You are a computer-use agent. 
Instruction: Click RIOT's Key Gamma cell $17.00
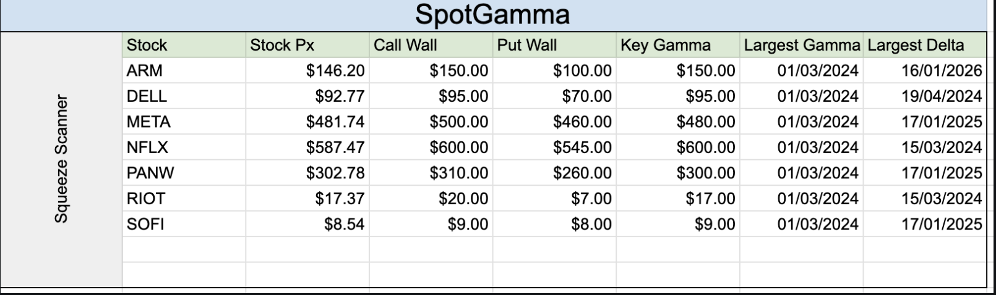click(x=677, y=199)
